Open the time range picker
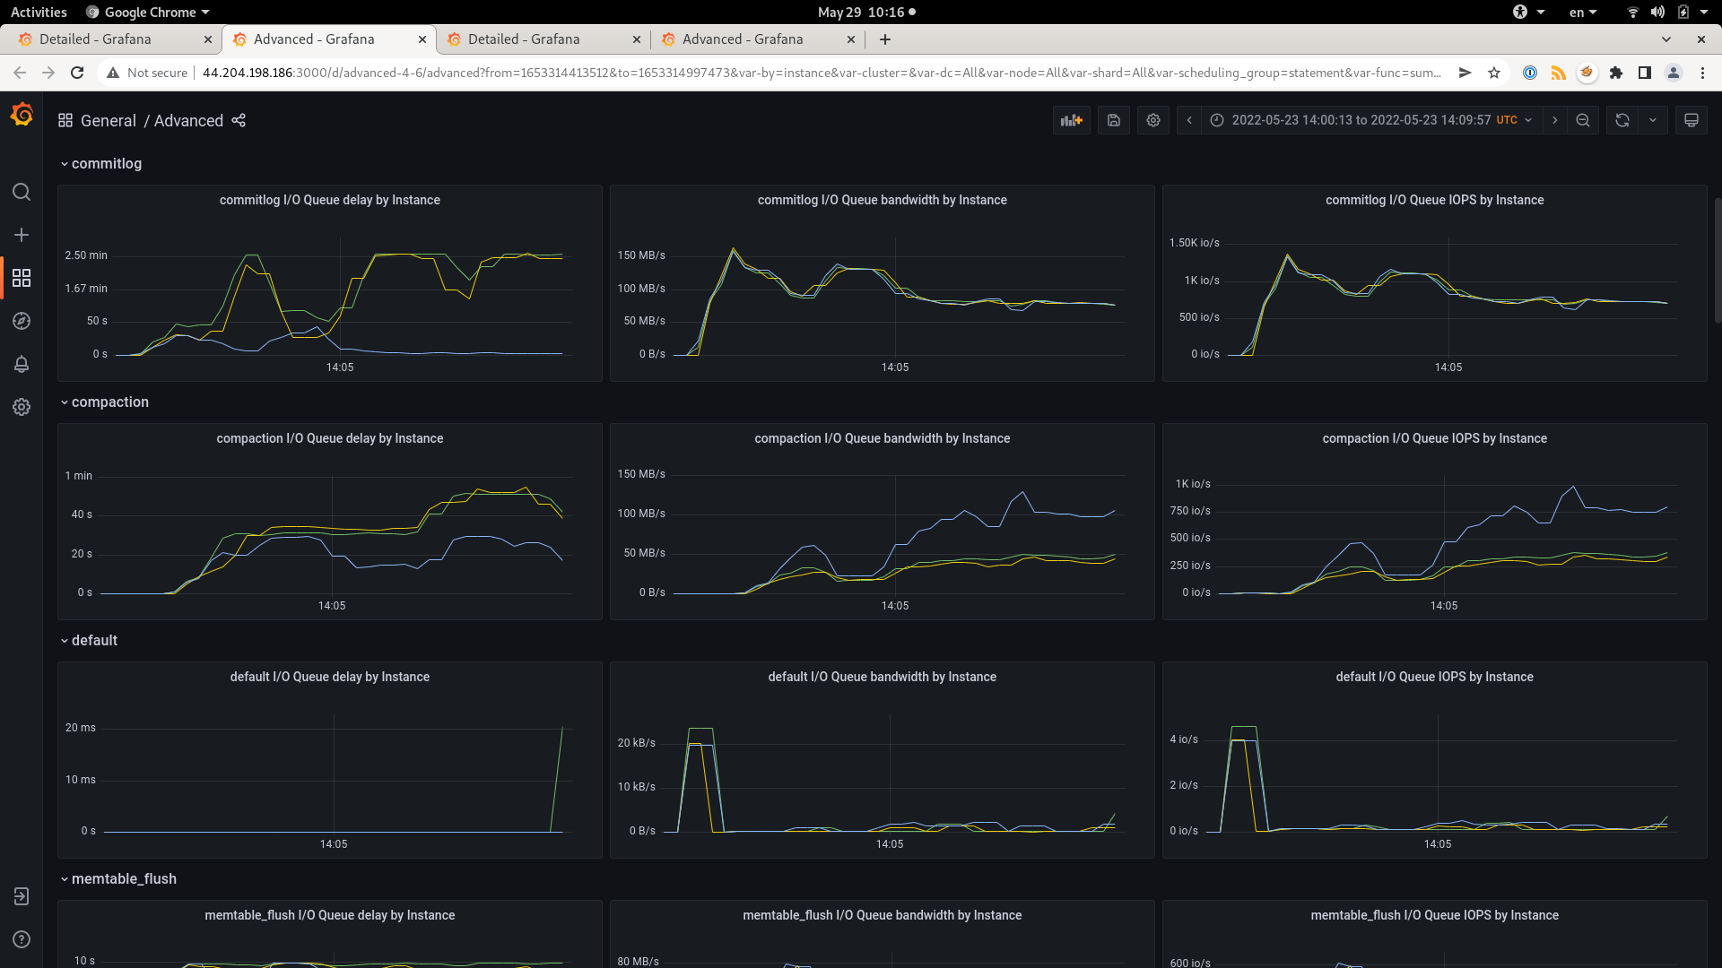 pyautogui.click(x=1363, y=119)
